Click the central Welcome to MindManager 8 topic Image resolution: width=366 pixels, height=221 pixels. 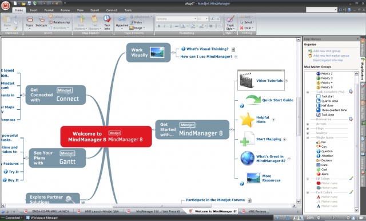point(106,136)
